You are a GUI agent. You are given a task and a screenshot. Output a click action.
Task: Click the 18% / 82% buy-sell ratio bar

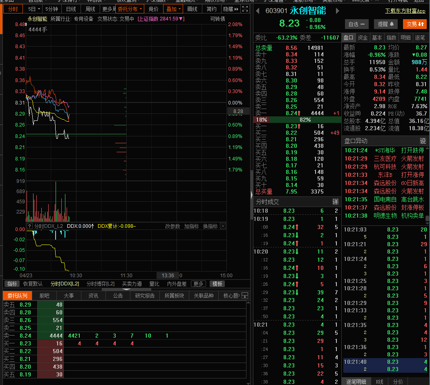click(x=297, y=120)
